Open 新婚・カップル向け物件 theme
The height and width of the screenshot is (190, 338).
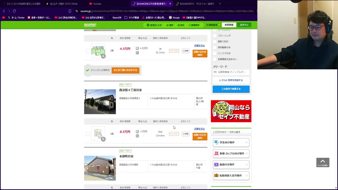(231, 154)
